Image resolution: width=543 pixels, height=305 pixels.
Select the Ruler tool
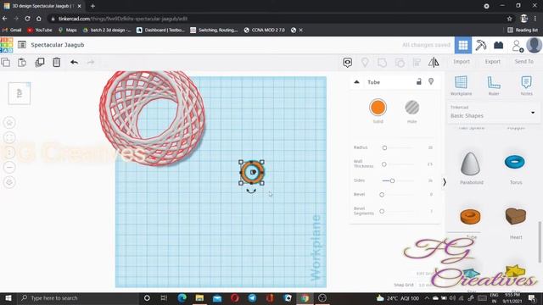(494, 86)
